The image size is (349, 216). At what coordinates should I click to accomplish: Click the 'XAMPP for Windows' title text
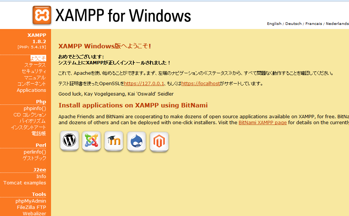pos(123,15)
